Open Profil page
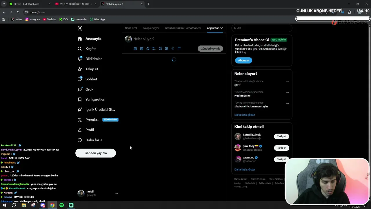The width and height of the screenshot is (371, 209). (x=86, y=130)
